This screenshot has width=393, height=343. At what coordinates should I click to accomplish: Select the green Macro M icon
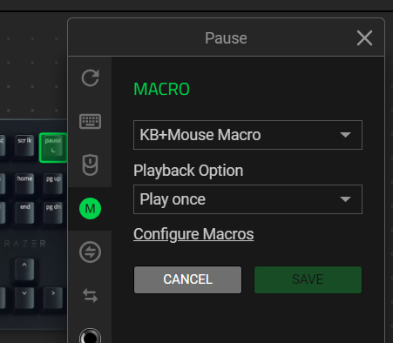point(91,208)
